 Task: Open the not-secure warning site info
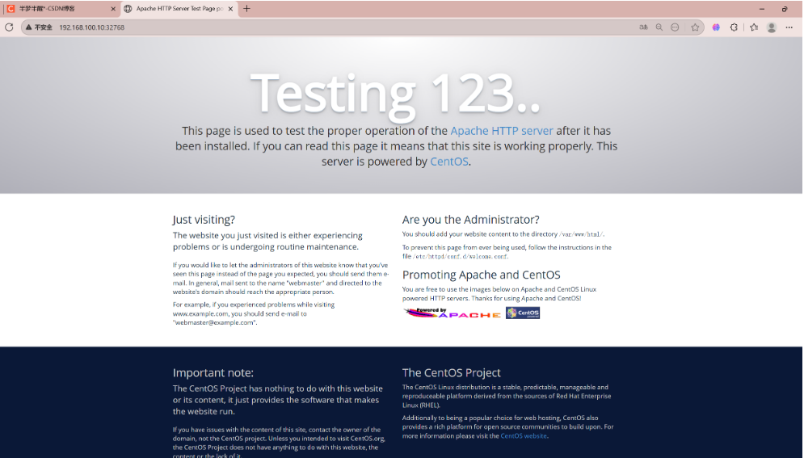(39, 27)
